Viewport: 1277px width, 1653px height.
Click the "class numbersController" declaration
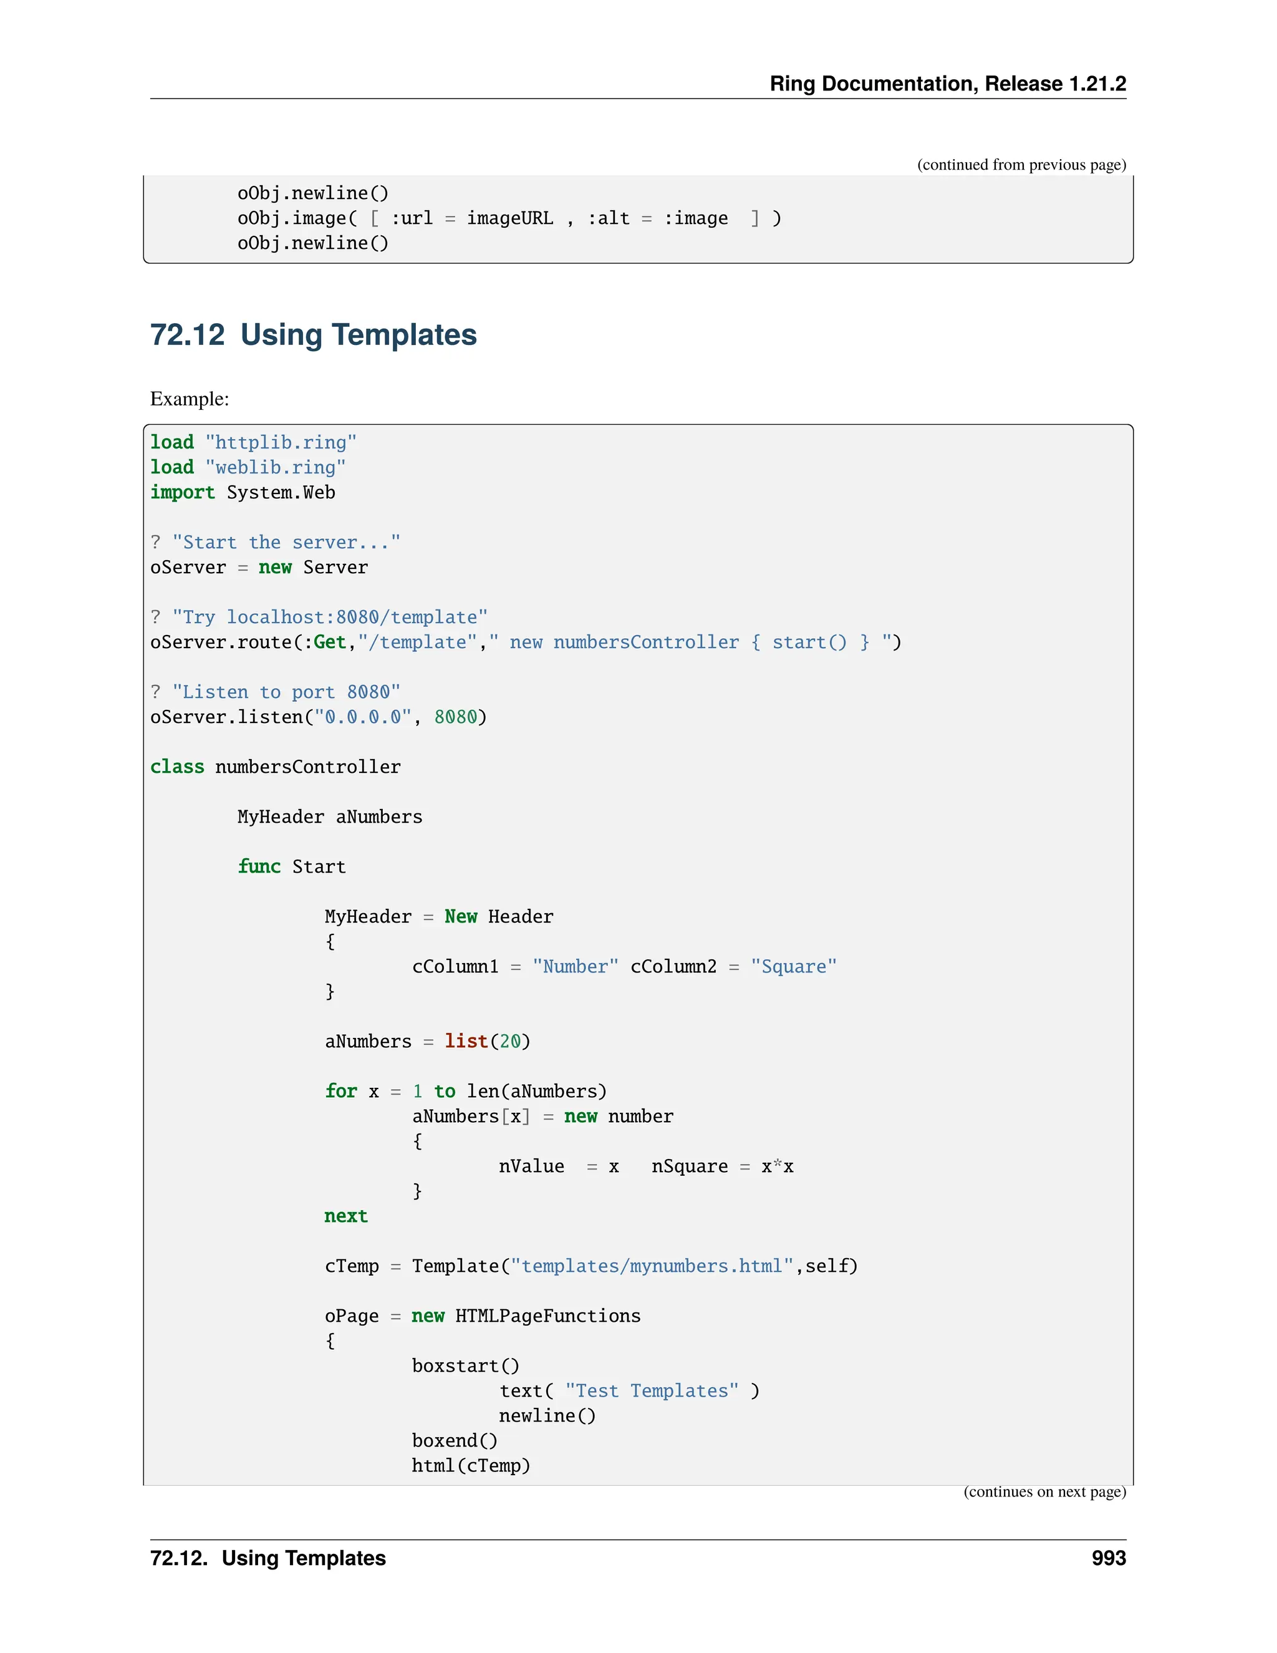coord(276,767)
